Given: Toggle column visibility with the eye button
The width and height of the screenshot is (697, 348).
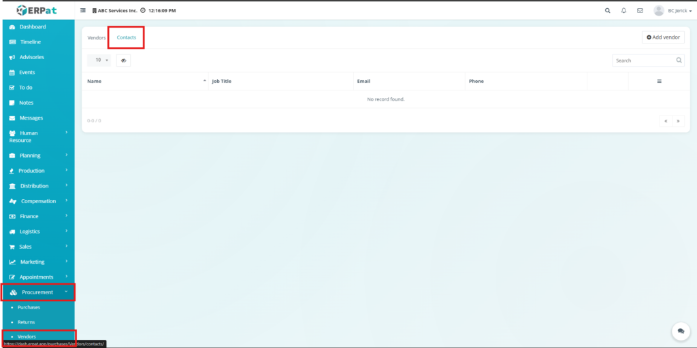Looking at the screenshot, I should coord(123,60).
